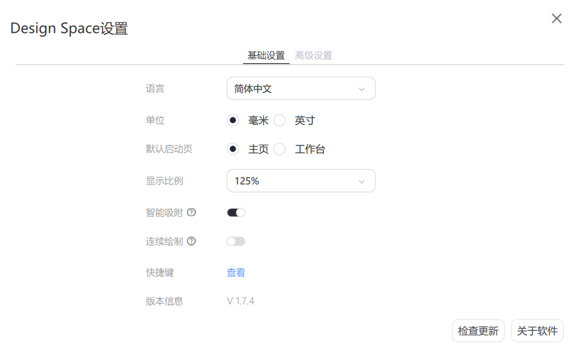The height and width of the screenshot is (351, 576).
Task: Click the V 1.7.4 version text
Action: [240, 301]
